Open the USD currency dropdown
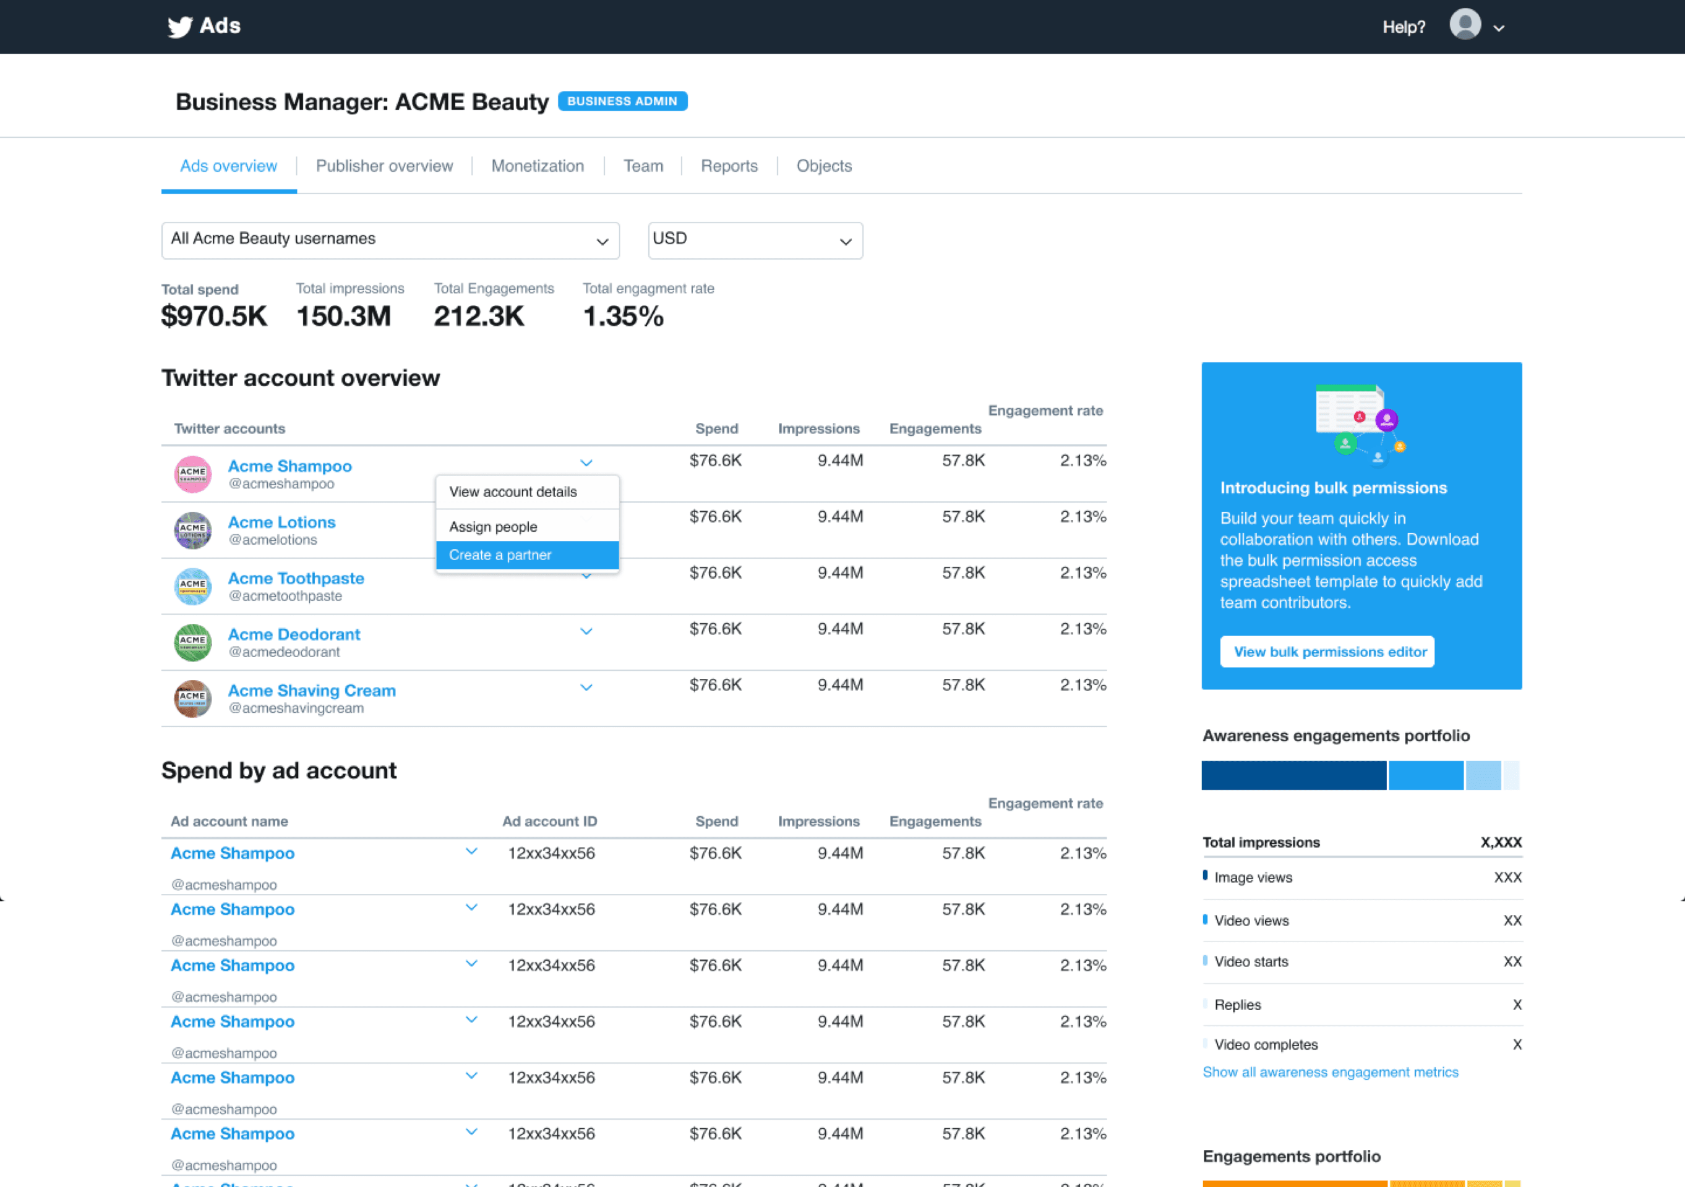 [x=755, y=240]
